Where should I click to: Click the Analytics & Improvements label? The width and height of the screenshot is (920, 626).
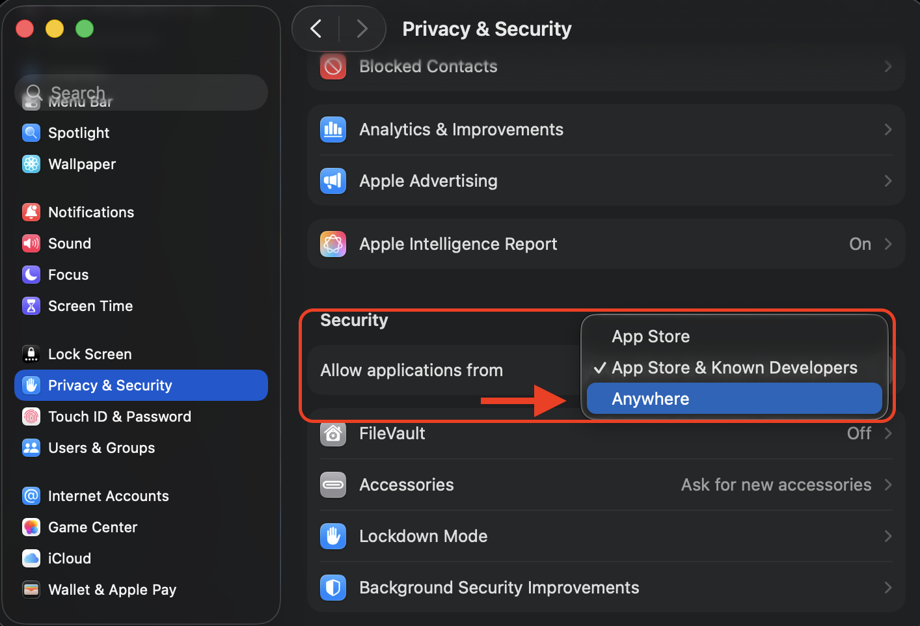[461, 129]
